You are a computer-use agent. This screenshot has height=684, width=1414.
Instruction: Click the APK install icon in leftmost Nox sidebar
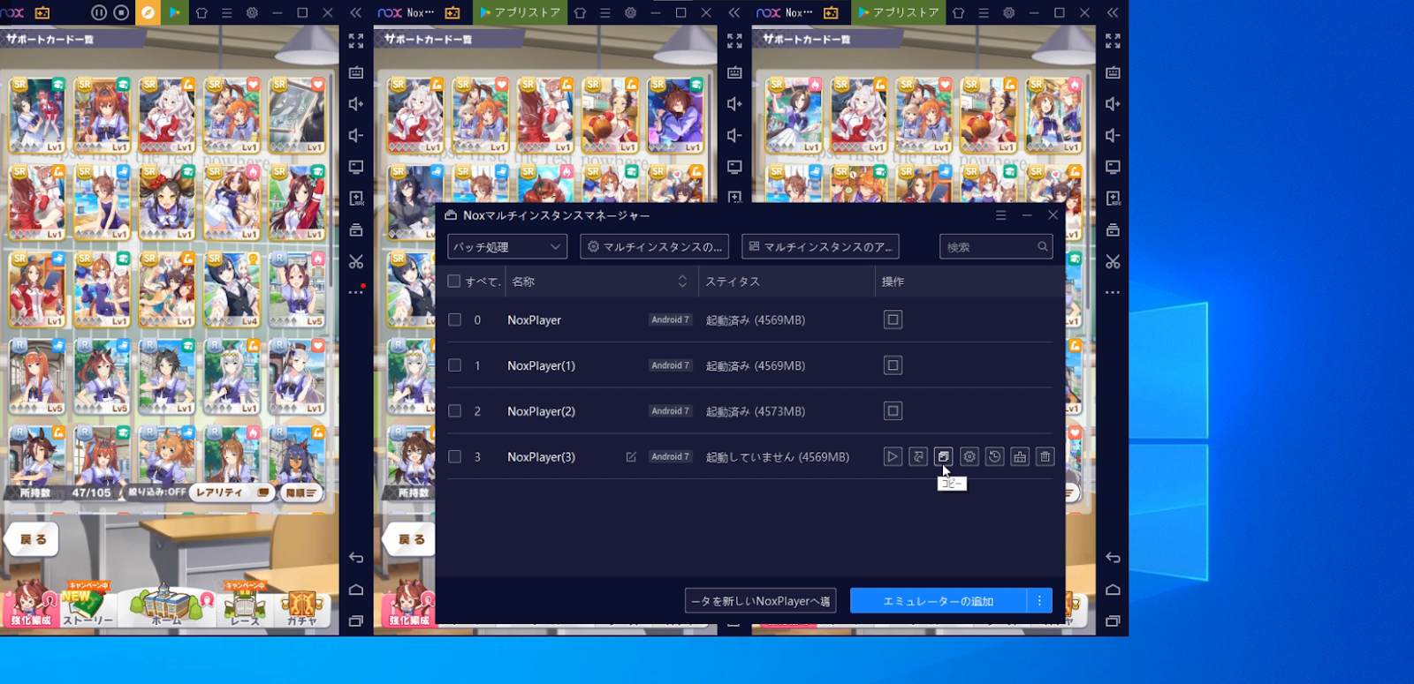coord(356,199)
